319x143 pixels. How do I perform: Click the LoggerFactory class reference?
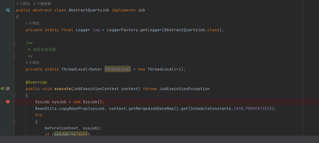(x=123, y=30)
